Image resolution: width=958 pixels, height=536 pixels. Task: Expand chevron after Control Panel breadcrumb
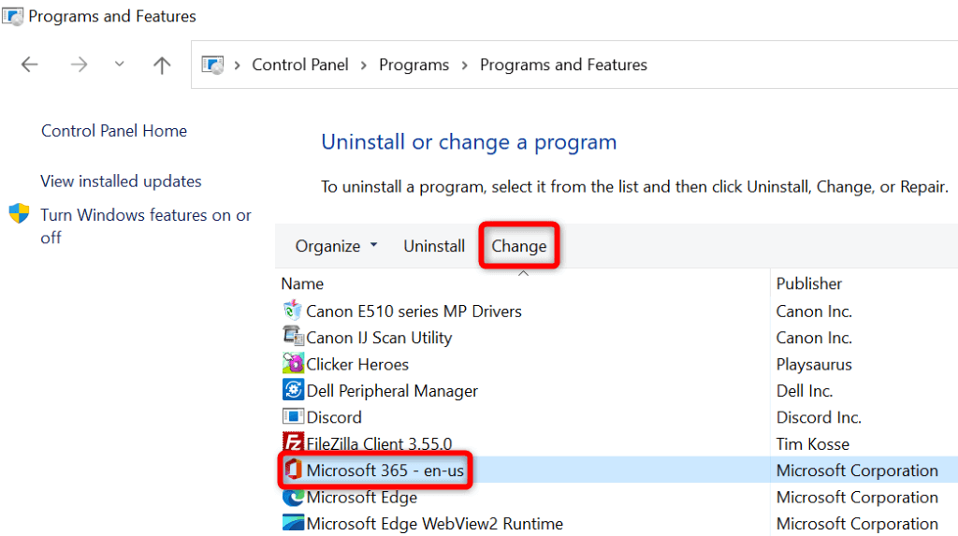364,65
